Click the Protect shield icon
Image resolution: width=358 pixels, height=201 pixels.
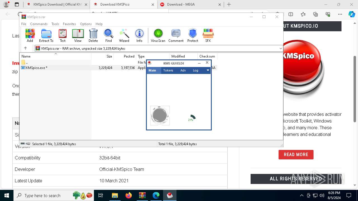[193, 35]
